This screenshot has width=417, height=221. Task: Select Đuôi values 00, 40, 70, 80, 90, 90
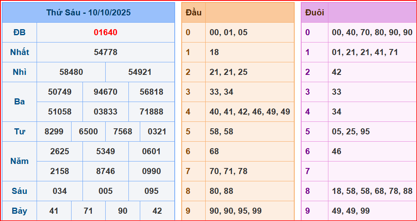click(372, 32)
